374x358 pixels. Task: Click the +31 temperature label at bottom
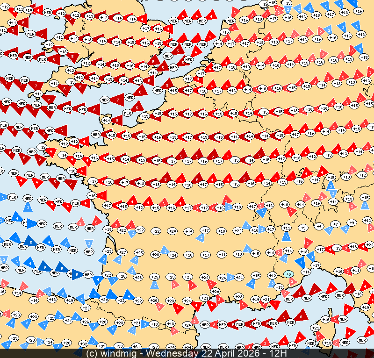tap(137, 346)
